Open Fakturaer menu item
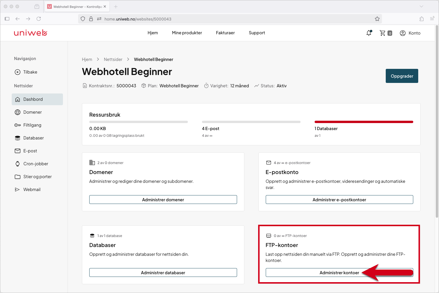 (225, 33)
